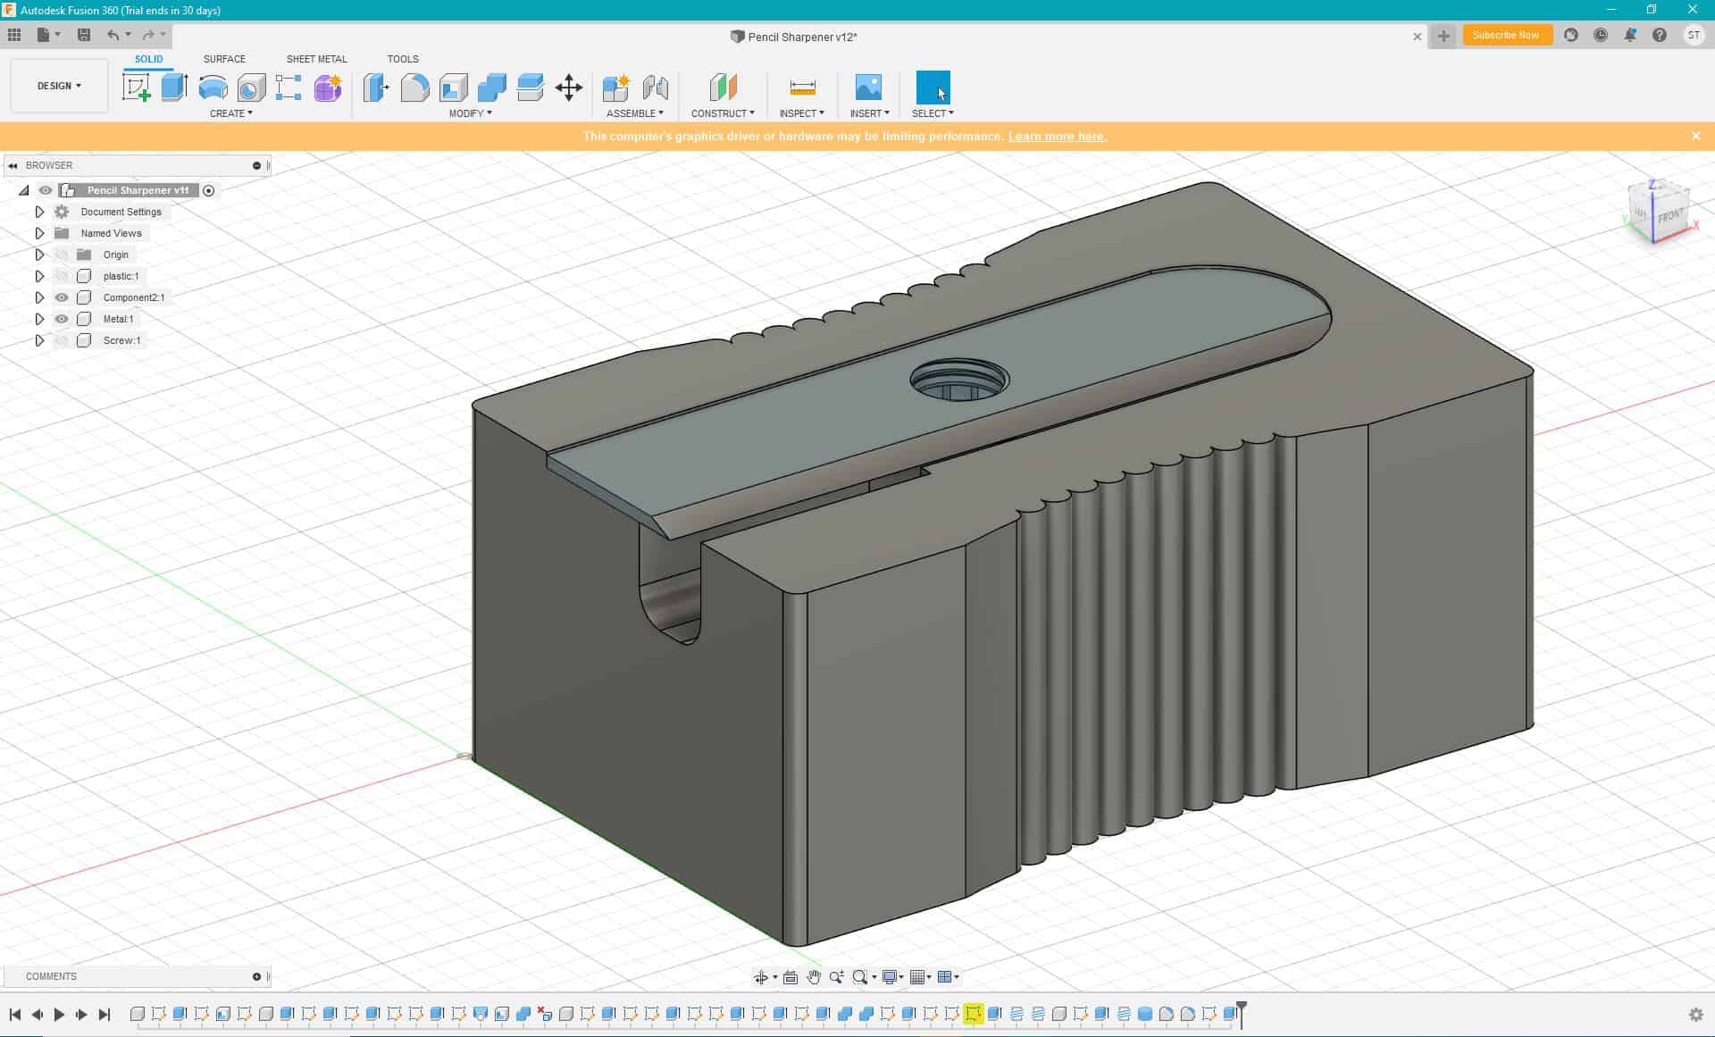Expand the Screw:1 node
The height and width of the screenshot is (1037, 1715).
click(39, 340)
